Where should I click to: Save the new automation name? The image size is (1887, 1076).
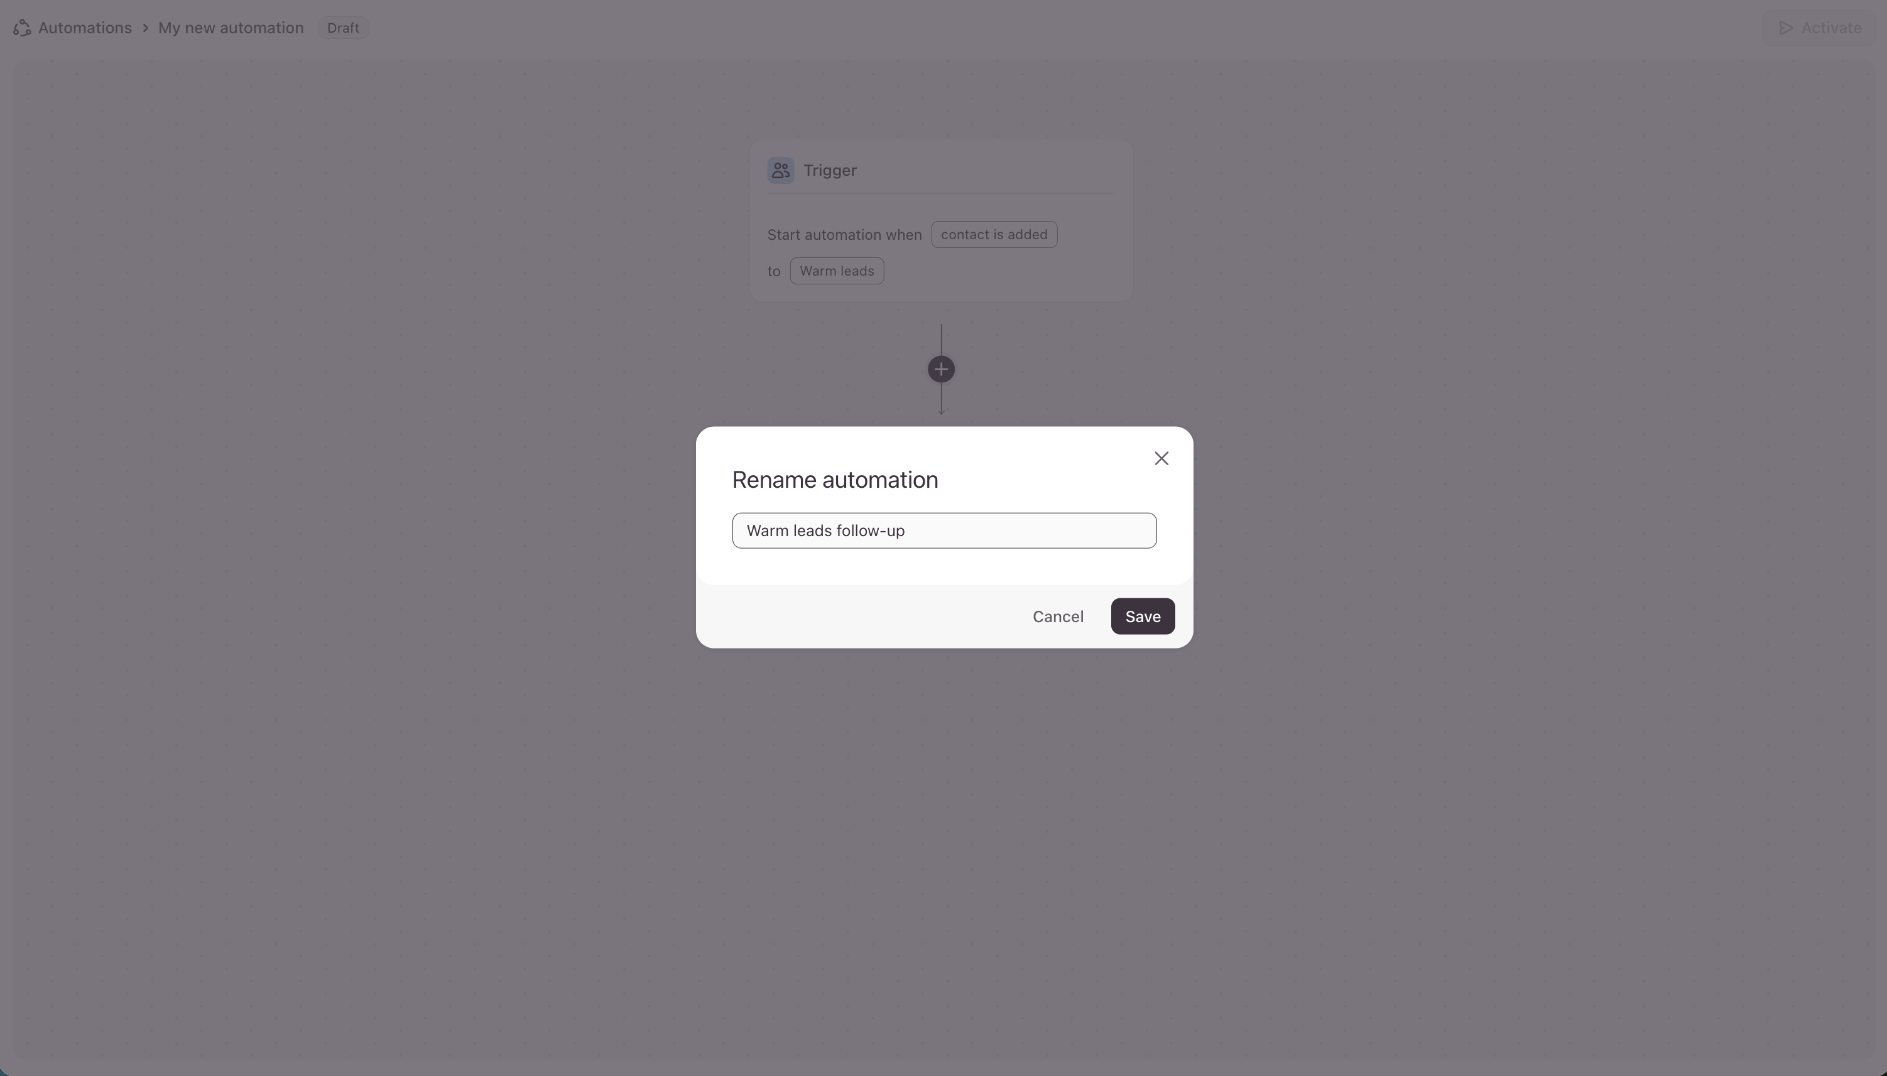pos(1143,617)
